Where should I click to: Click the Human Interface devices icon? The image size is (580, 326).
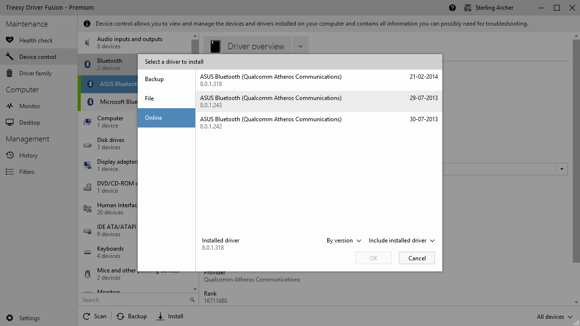coord(87,209)
